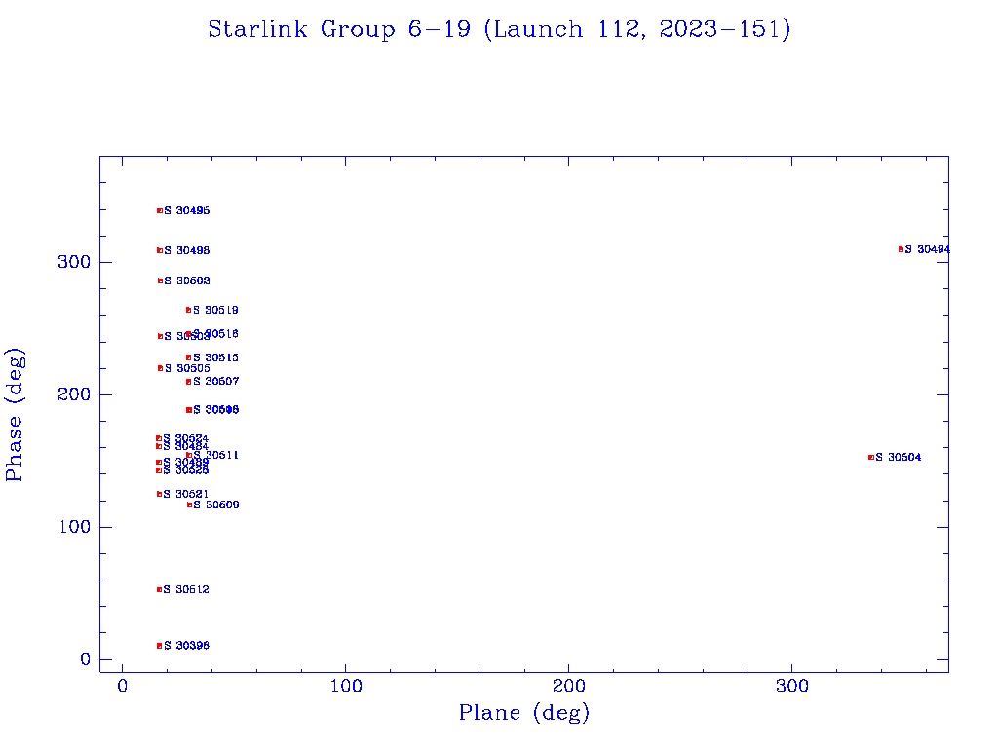Click the 100 tick label on Plane axis
998x748 pixels.
pos(346,687)
